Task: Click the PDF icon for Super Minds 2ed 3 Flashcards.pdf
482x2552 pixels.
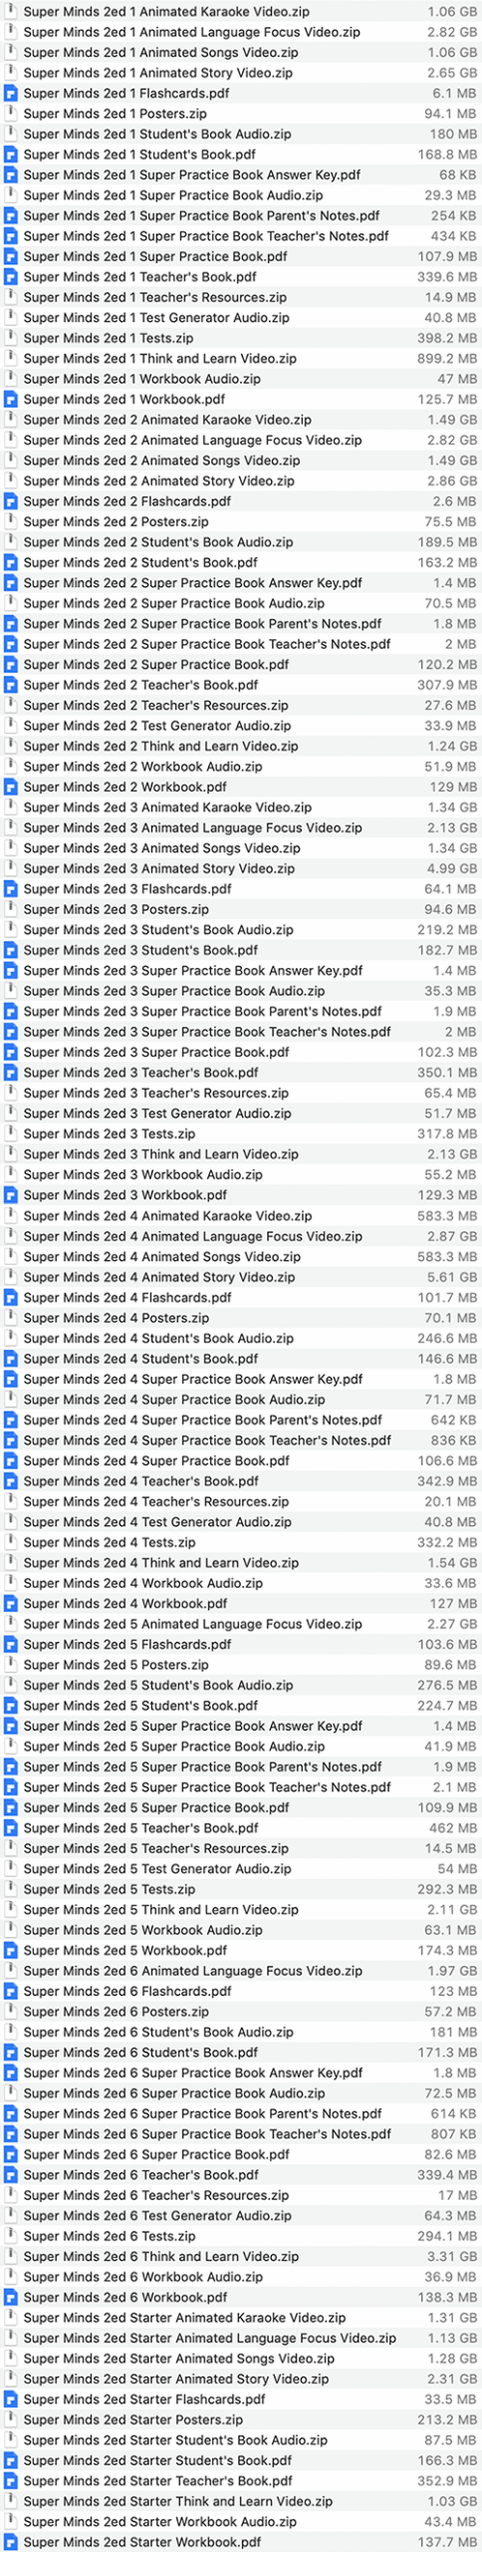Action: coord(11,888)
